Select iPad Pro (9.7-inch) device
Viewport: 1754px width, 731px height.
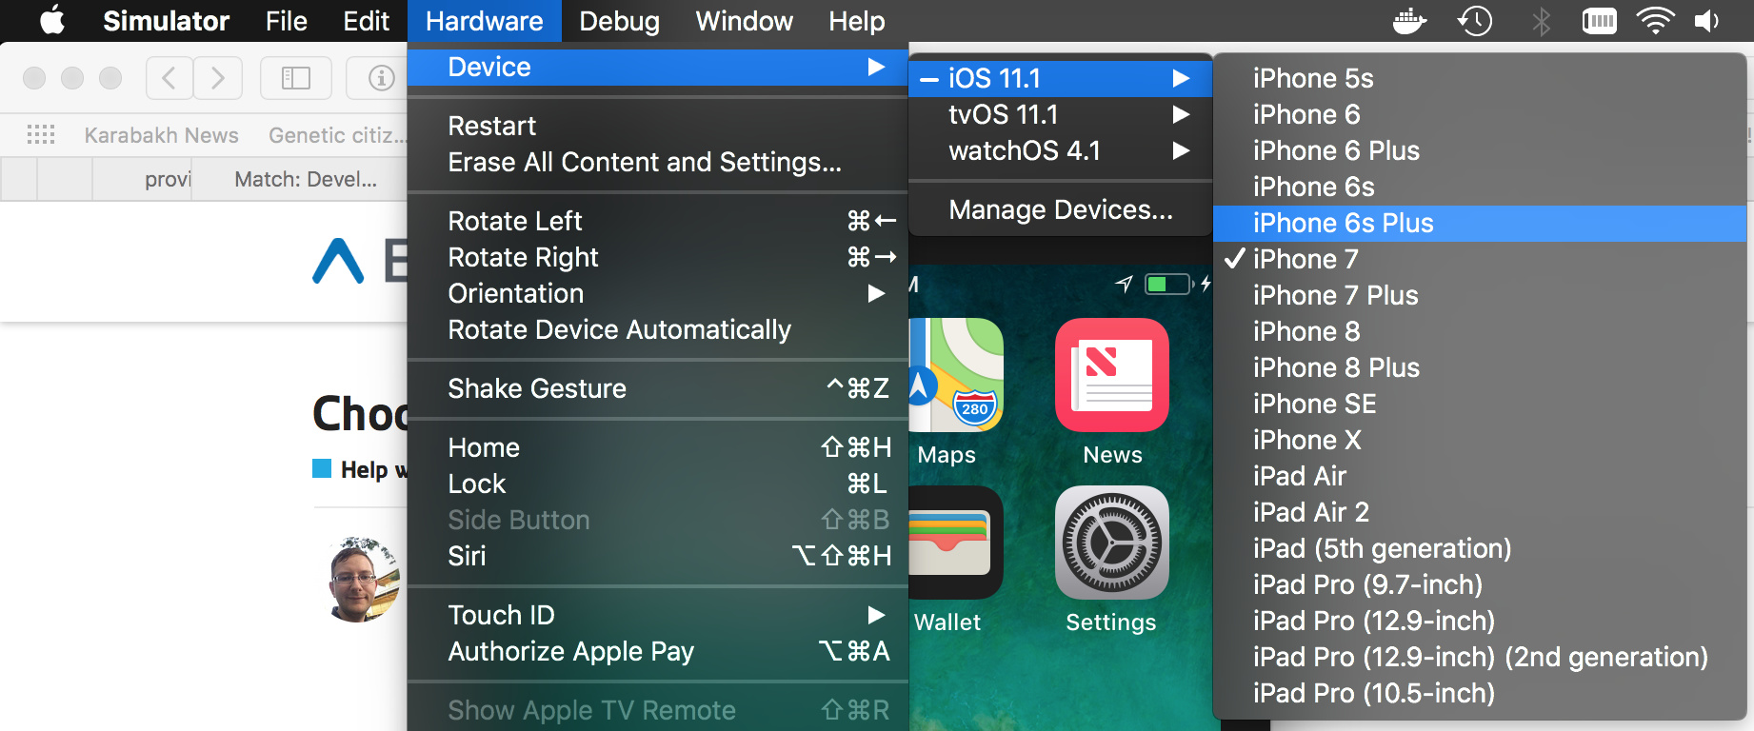(1480, 584)
